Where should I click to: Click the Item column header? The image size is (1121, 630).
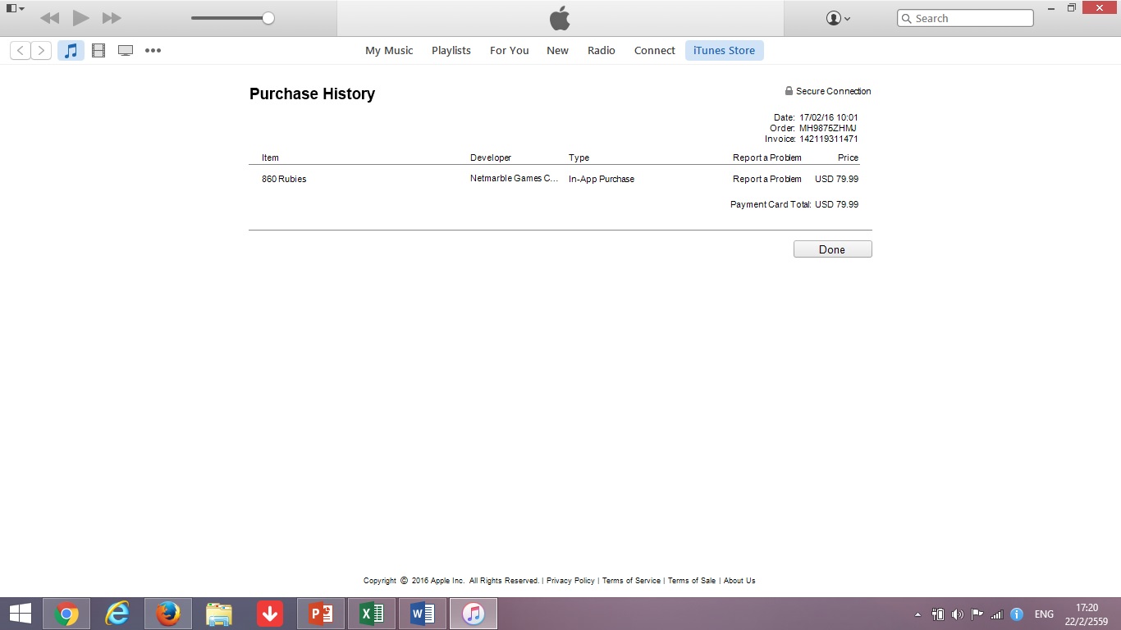tap(270, 157)
